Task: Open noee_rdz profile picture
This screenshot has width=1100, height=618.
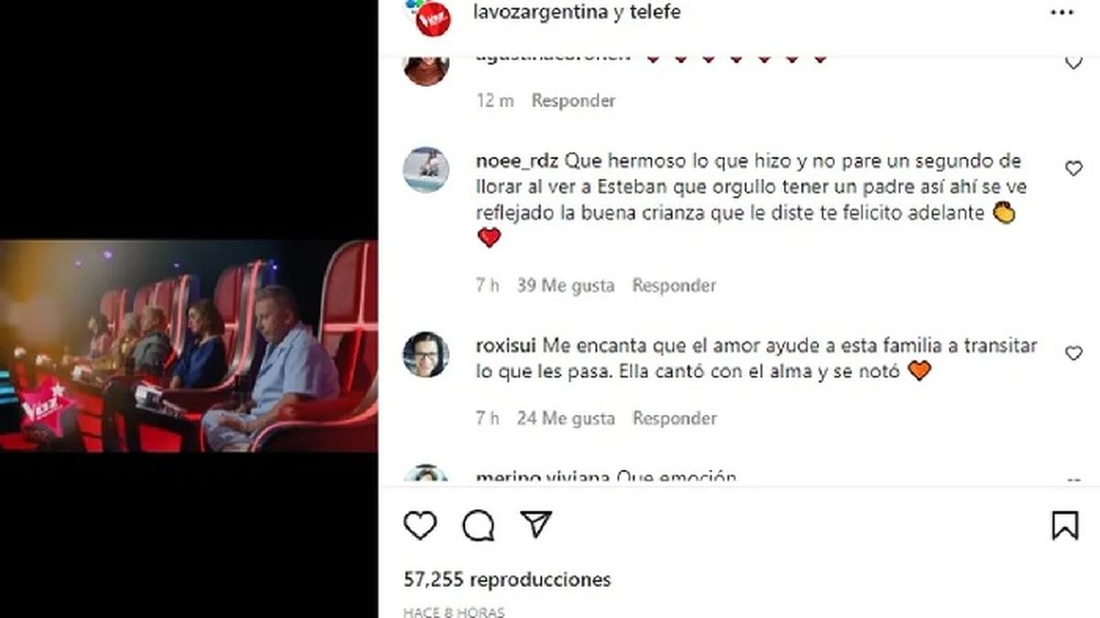Action: [x=426, y=169]
